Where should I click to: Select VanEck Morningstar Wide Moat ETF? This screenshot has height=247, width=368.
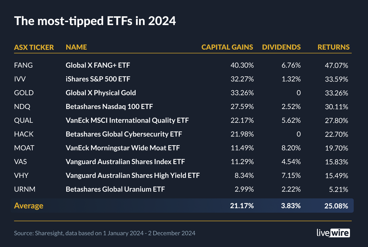[123, 148]
